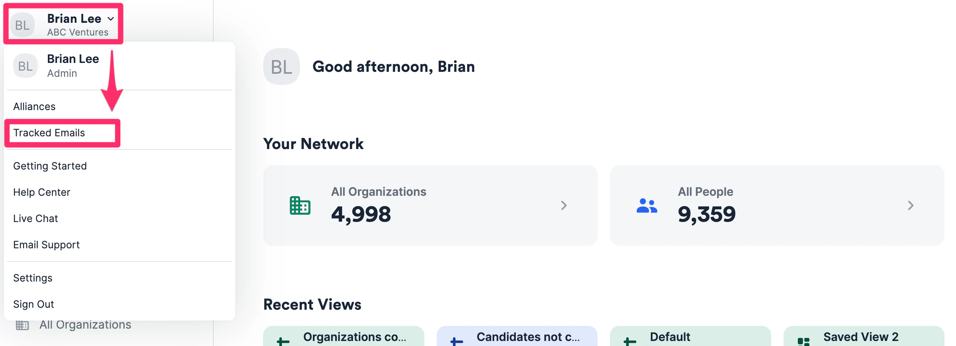956x346 pixels.
Task: Click the blue All People icon
Action: 647,205
